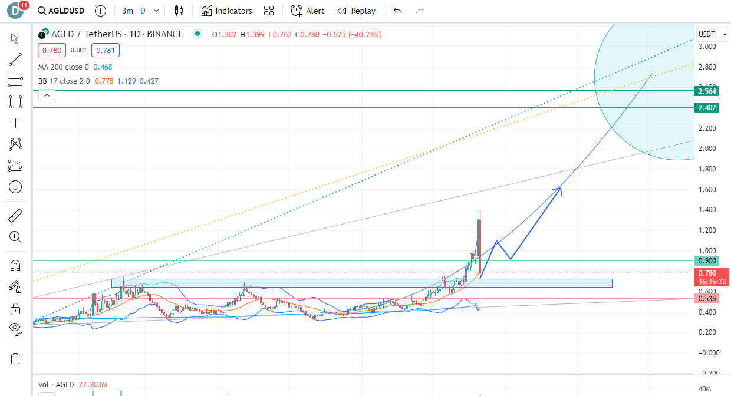Toggle magnet mode snapping
Viewport: 731px width, 396px height.
(15, 266)
